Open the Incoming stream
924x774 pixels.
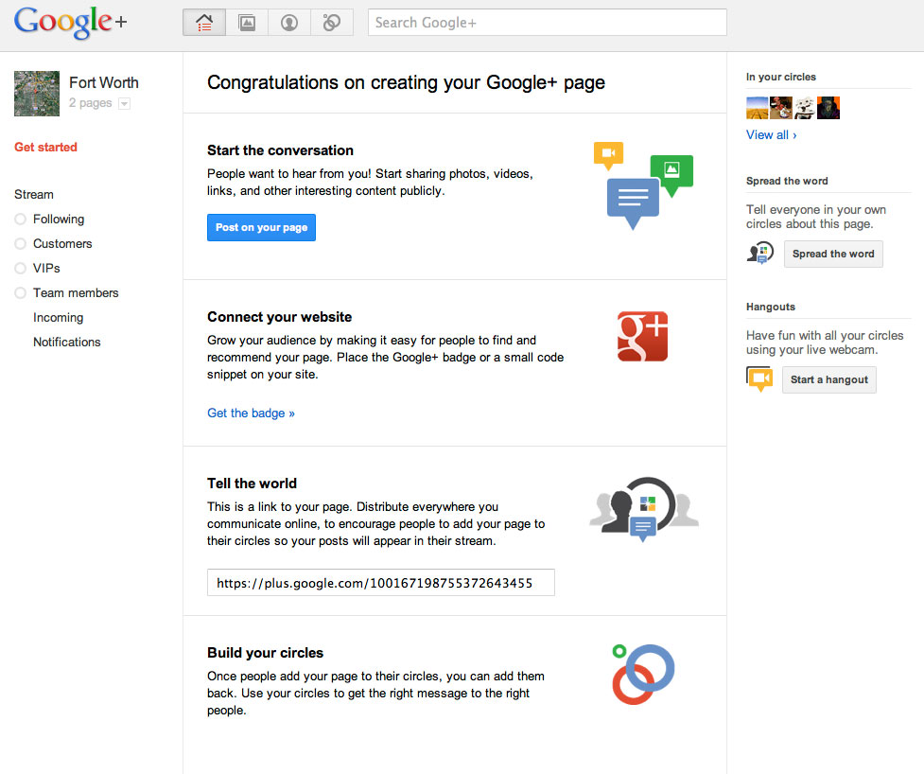click(59, 318)
